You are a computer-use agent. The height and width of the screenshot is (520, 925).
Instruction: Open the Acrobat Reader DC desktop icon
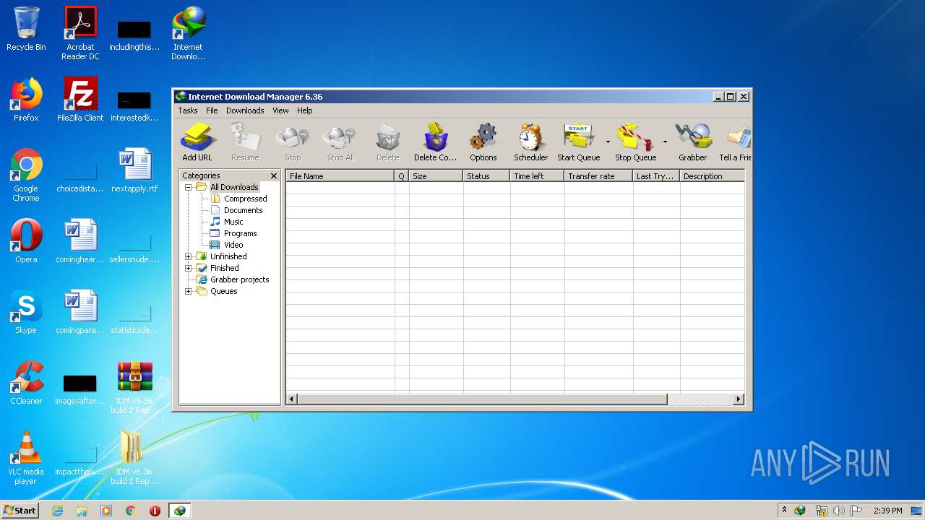[80, 34]
